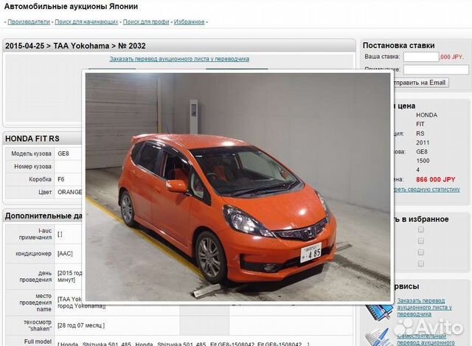This screenshot has height=346, width=472.
Task: Open Поиск для профи link
Action: (x=146, y=22)
